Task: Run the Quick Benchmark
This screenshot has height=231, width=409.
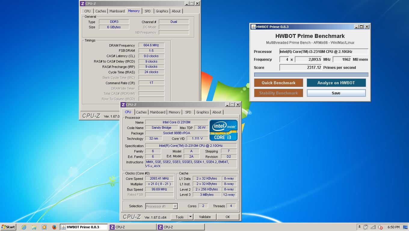Action: click(278, 83)
